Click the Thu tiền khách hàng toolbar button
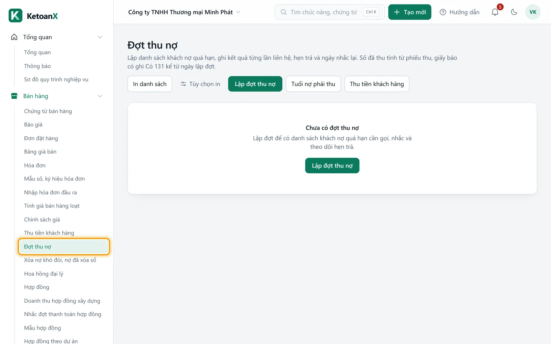 point(377,84)
